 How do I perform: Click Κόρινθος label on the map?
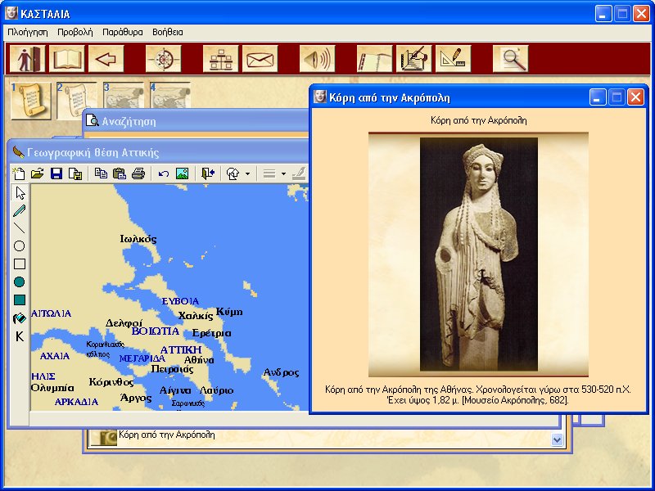click(x=111, y=382)
